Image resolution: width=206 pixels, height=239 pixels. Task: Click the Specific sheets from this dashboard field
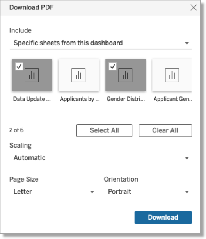101,43
